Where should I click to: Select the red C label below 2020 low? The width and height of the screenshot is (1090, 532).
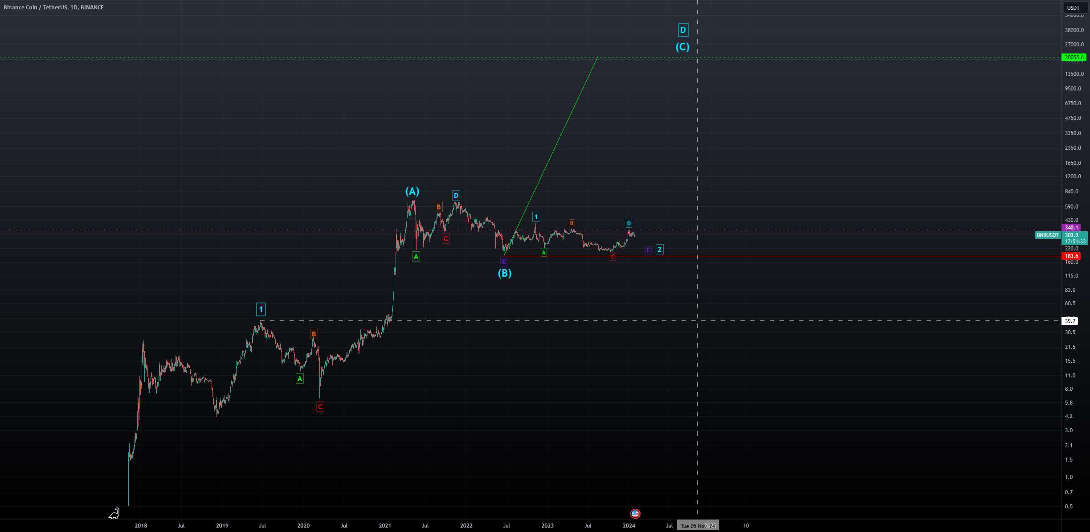click(x=320, y=406)
